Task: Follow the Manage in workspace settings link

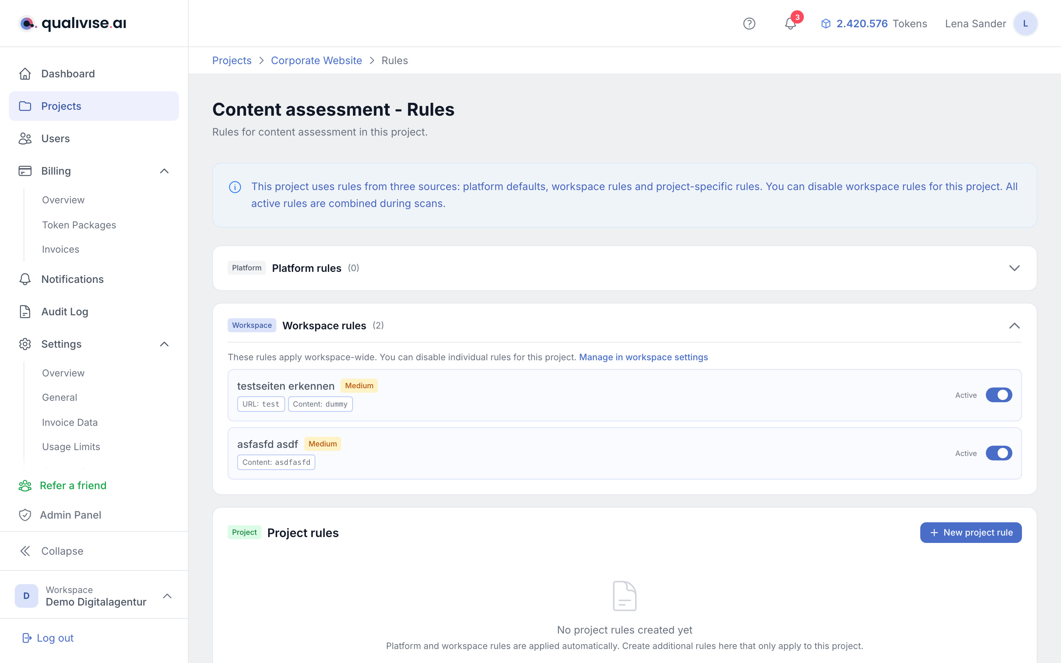Action: [643, 357]
